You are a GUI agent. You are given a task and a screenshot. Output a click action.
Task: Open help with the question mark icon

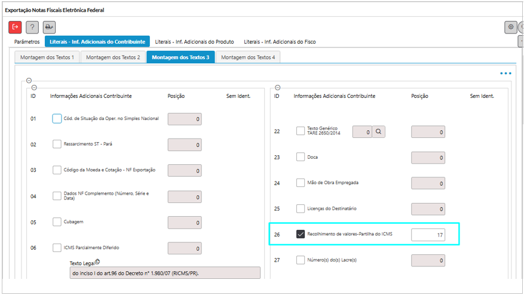(x=32, y=27)
